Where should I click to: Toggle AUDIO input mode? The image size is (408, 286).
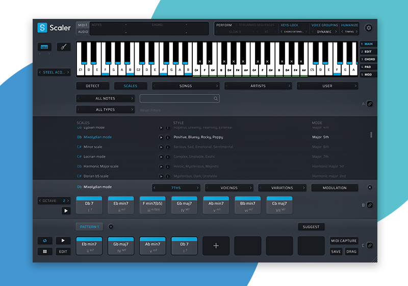click(x=83, y=32)
